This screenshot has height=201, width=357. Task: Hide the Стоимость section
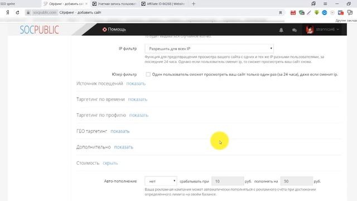[110, 163]
